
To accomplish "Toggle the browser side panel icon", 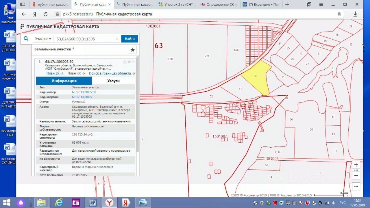I will pos(23,4).
